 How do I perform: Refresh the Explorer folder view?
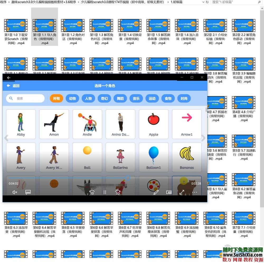207,2
